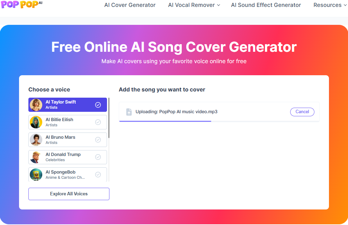This screenshot has height=225, width=348.
Task: Open AI Sound Effect Generator page
Action: click(x=266, y=5)
